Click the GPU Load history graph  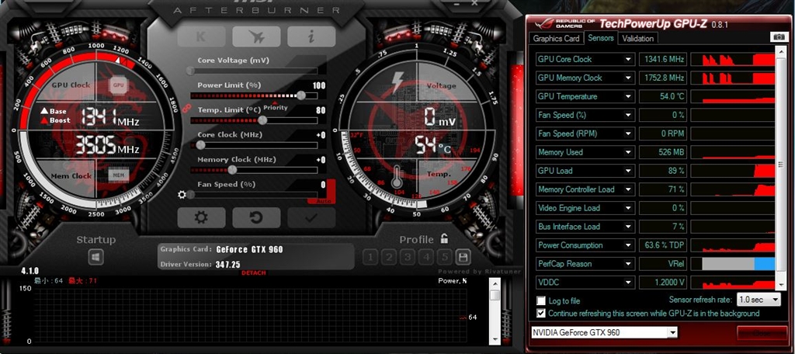(x=733, y=171)
